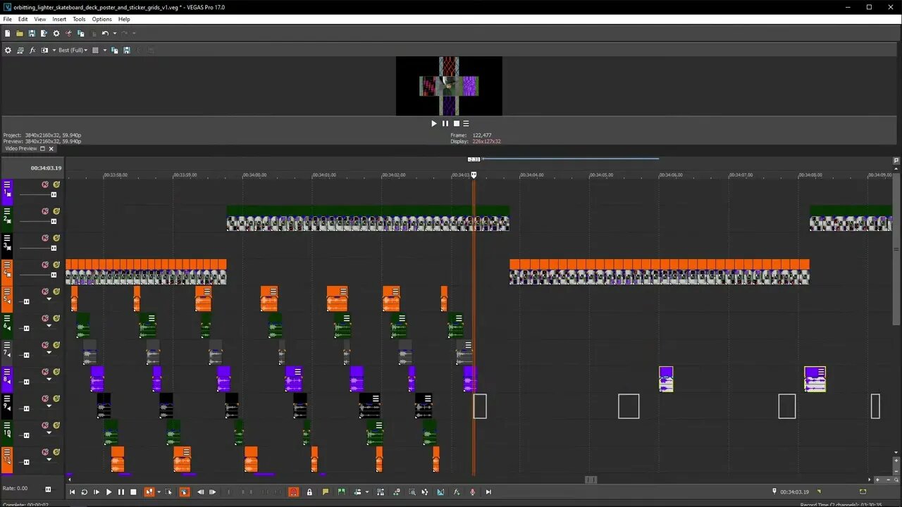Save preview snapshot to file
This screenshot has height=507, width=902.
click(127, 50)
